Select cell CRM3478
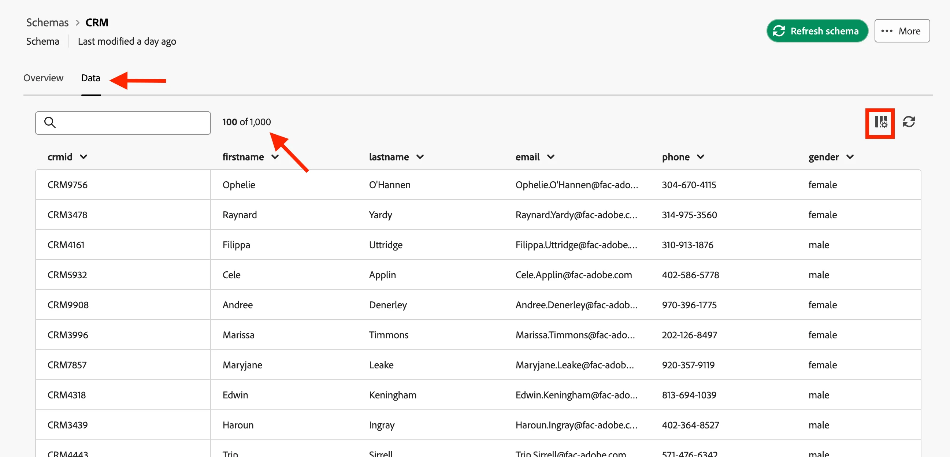Viewport: 950px width, 457px height. point(67,215)
